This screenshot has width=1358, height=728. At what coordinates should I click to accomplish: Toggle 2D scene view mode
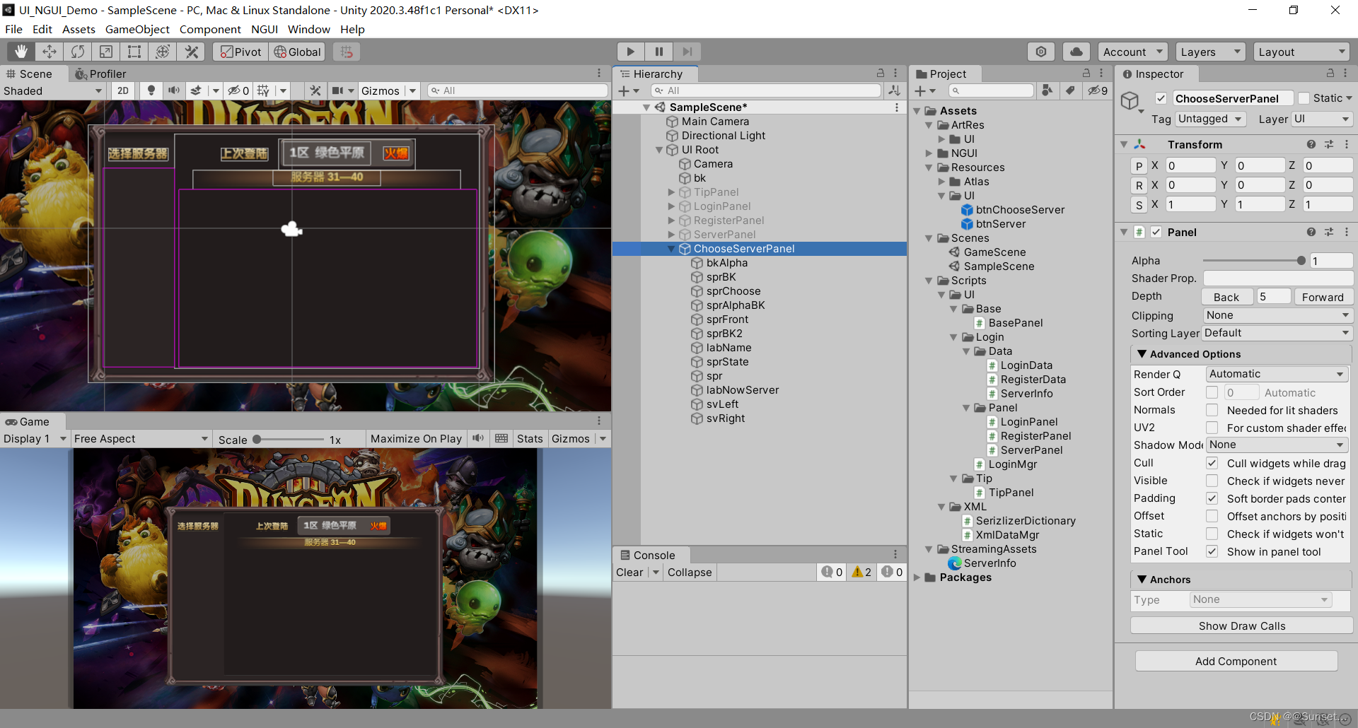pyautogui.click(x=123, y=90)
